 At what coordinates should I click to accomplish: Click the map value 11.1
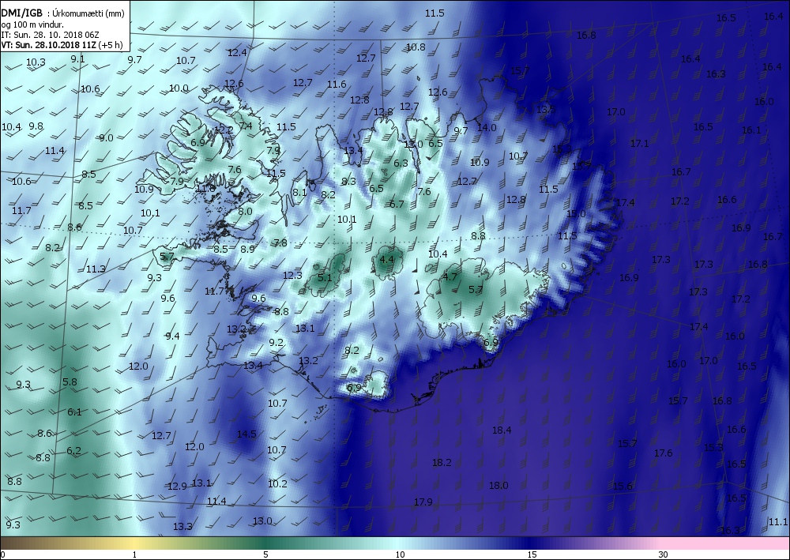tap(778, 522)
